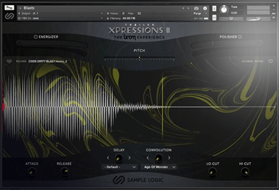Enable the Global Mode power switch
This screenshot has width=279, height=190.
coord(271,61)
